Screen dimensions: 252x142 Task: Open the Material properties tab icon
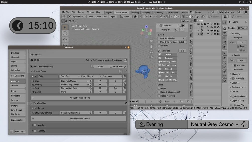pyautogui.click(x=225, y=81)
